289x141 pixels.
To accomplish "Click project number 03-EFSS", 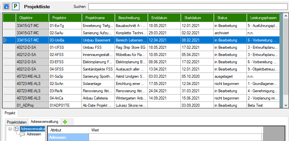I will click(x=65, y=62).
